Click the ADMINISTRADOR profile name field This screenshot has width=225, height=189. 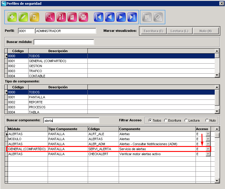point(66,31)
